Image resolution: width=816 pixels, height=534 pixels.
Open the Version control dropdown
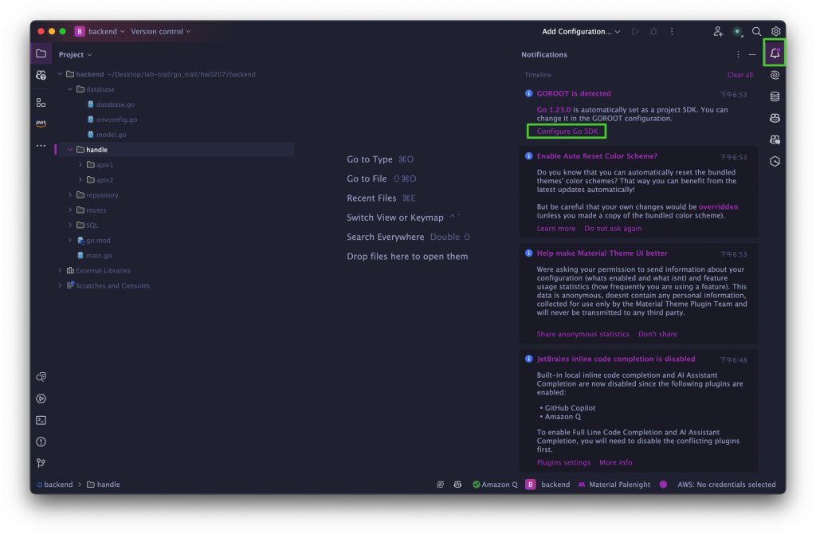pyautogui.click(x=161, y=31)
